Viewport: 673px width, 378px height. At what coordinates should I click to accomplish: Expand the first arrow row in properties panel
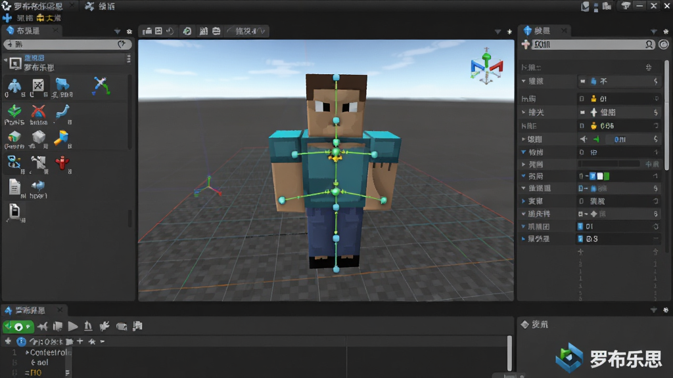tap(524, 81)
